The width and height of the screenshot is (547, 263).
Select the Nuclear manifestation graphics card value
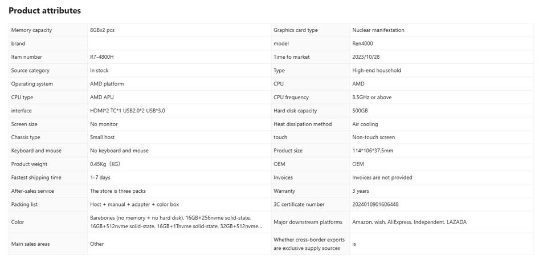378,30
